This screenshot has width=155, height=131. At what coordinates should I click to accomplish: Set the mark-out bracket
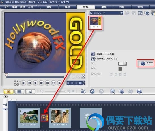pos(74,77)
